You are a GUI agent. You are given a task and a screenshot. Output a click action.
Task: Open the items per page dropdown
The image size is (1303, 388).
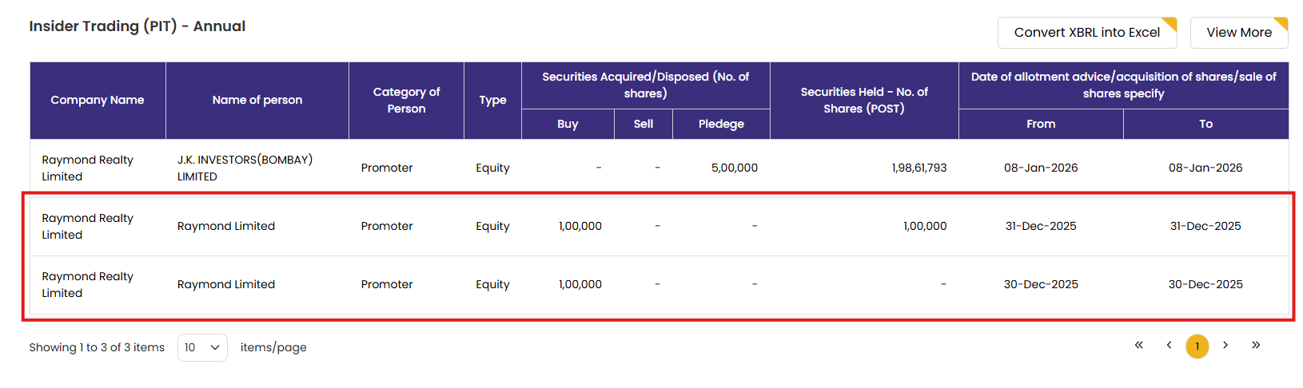pos(202,347)
